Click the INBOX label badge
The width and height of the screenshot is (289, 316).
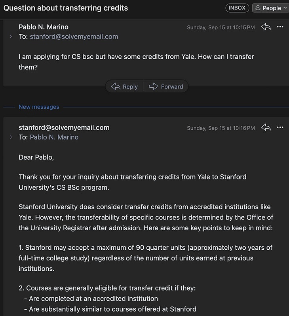pyautogui.click(x=237, y=8)
